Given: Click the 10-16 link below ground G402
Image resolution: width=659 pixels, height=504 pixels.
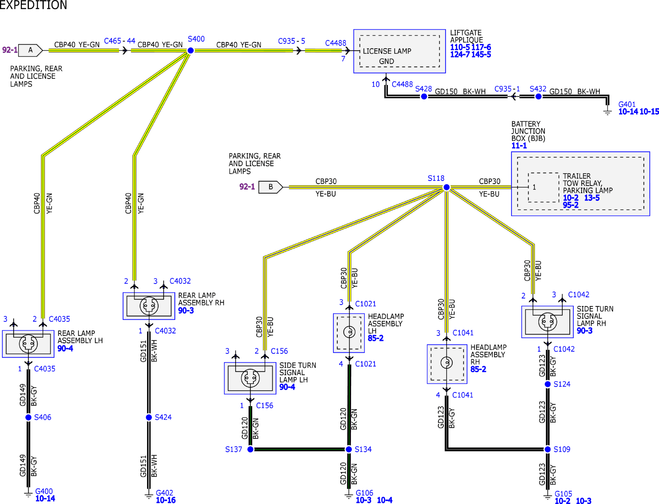Looking at the screenshot, I should (166, 500).
